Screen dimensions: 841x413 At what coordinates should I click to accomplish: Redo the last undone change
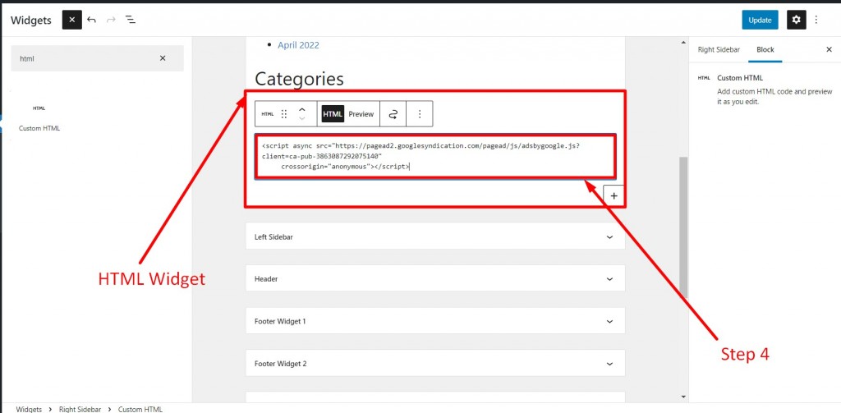tap(111, 20)
